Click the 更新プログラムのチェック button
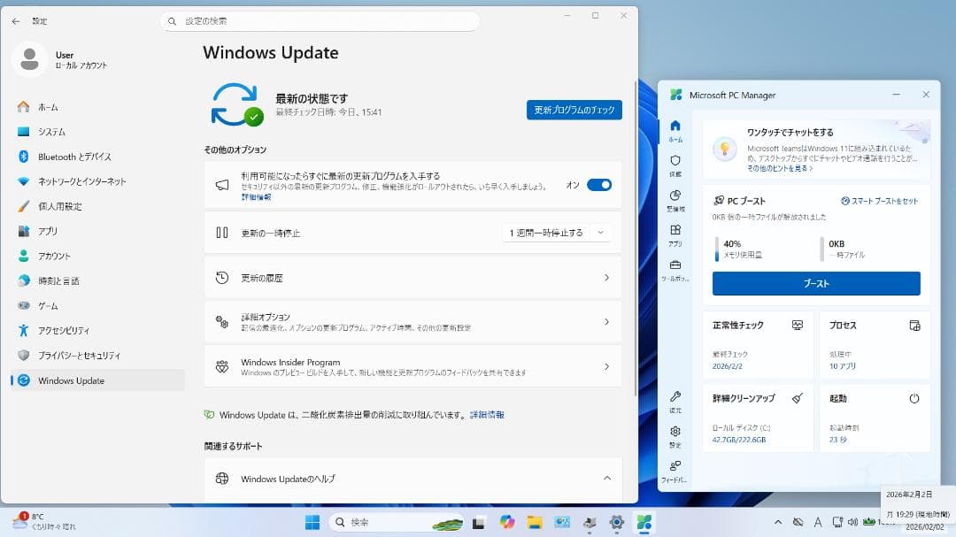The image size is (956, 537). 574,110
